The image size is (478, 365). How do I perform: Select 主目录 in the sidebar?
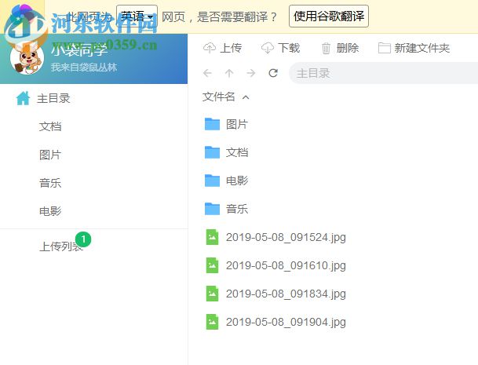tap(53, 98)
